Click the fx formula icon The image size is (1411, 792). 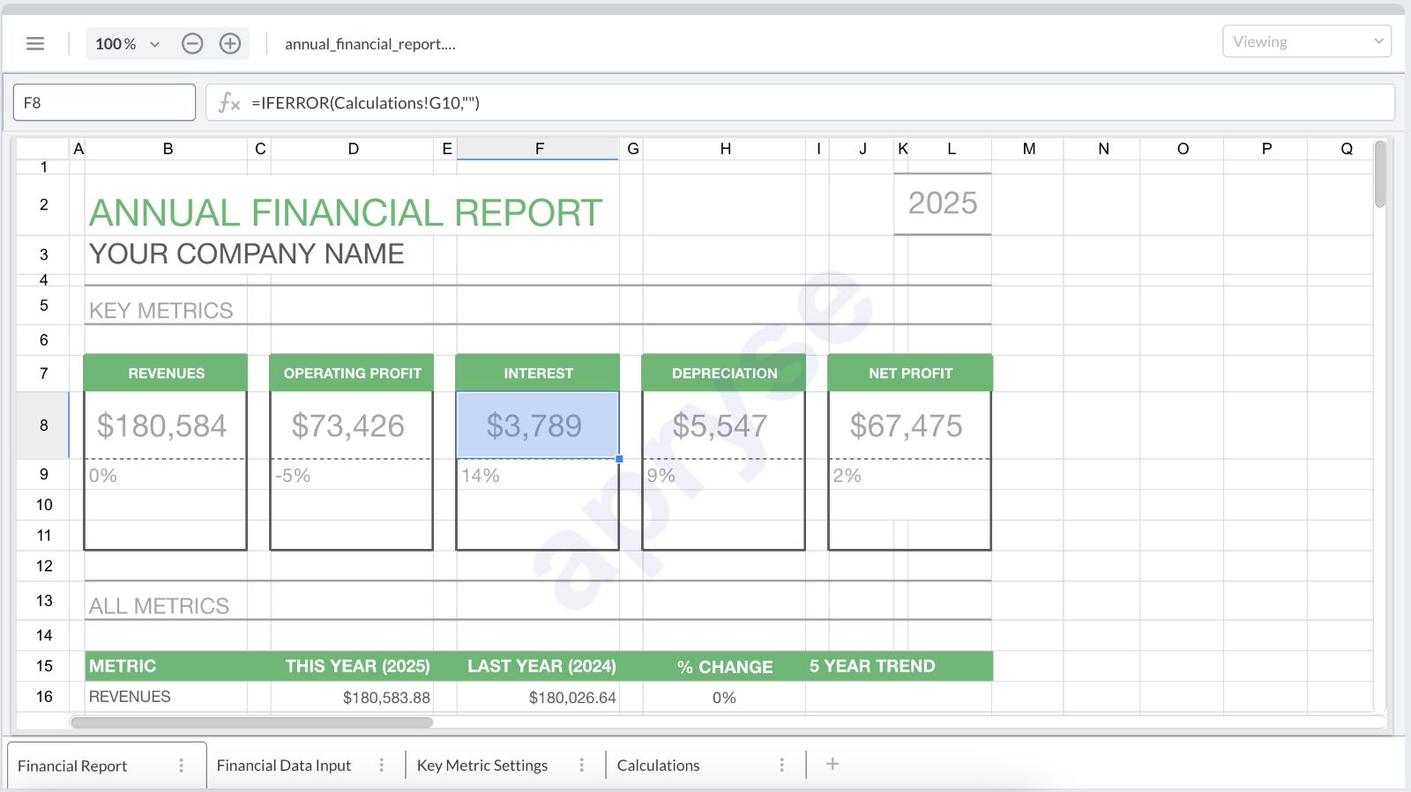pyautogui.click(x=229, y=103)
